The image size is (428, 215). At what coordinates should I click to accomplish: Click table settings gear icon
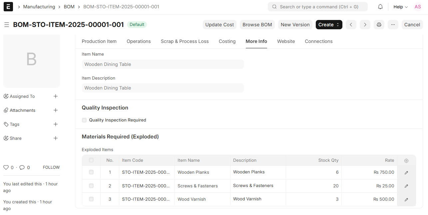[x=406, y=160]
